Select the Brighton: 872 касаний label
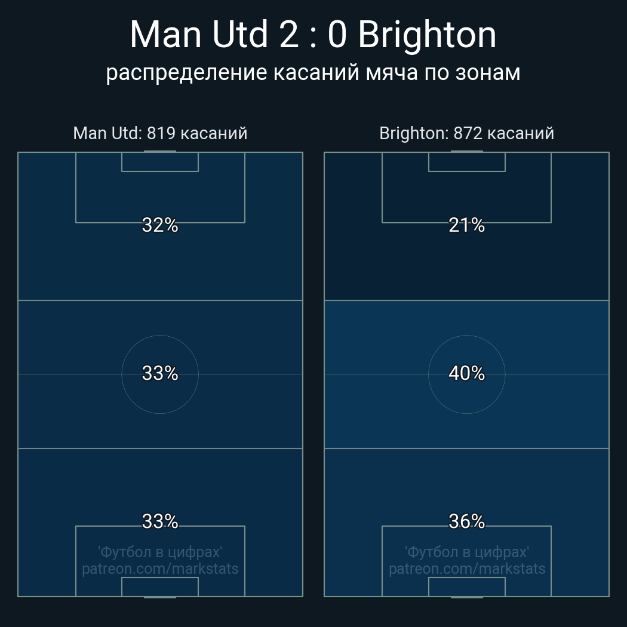Viewport: 627px width, 627px height. coord(466,133)
